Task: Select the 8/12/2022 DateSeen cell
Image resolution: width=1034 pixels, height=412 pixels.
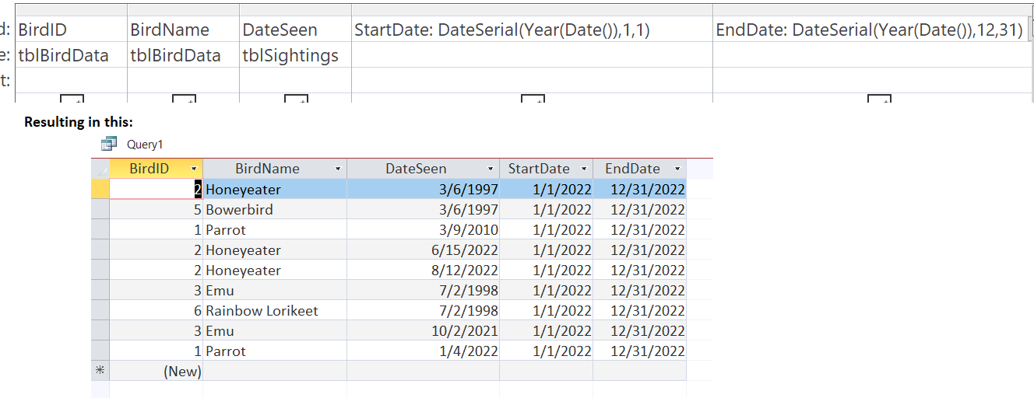Action: point(423,271)
